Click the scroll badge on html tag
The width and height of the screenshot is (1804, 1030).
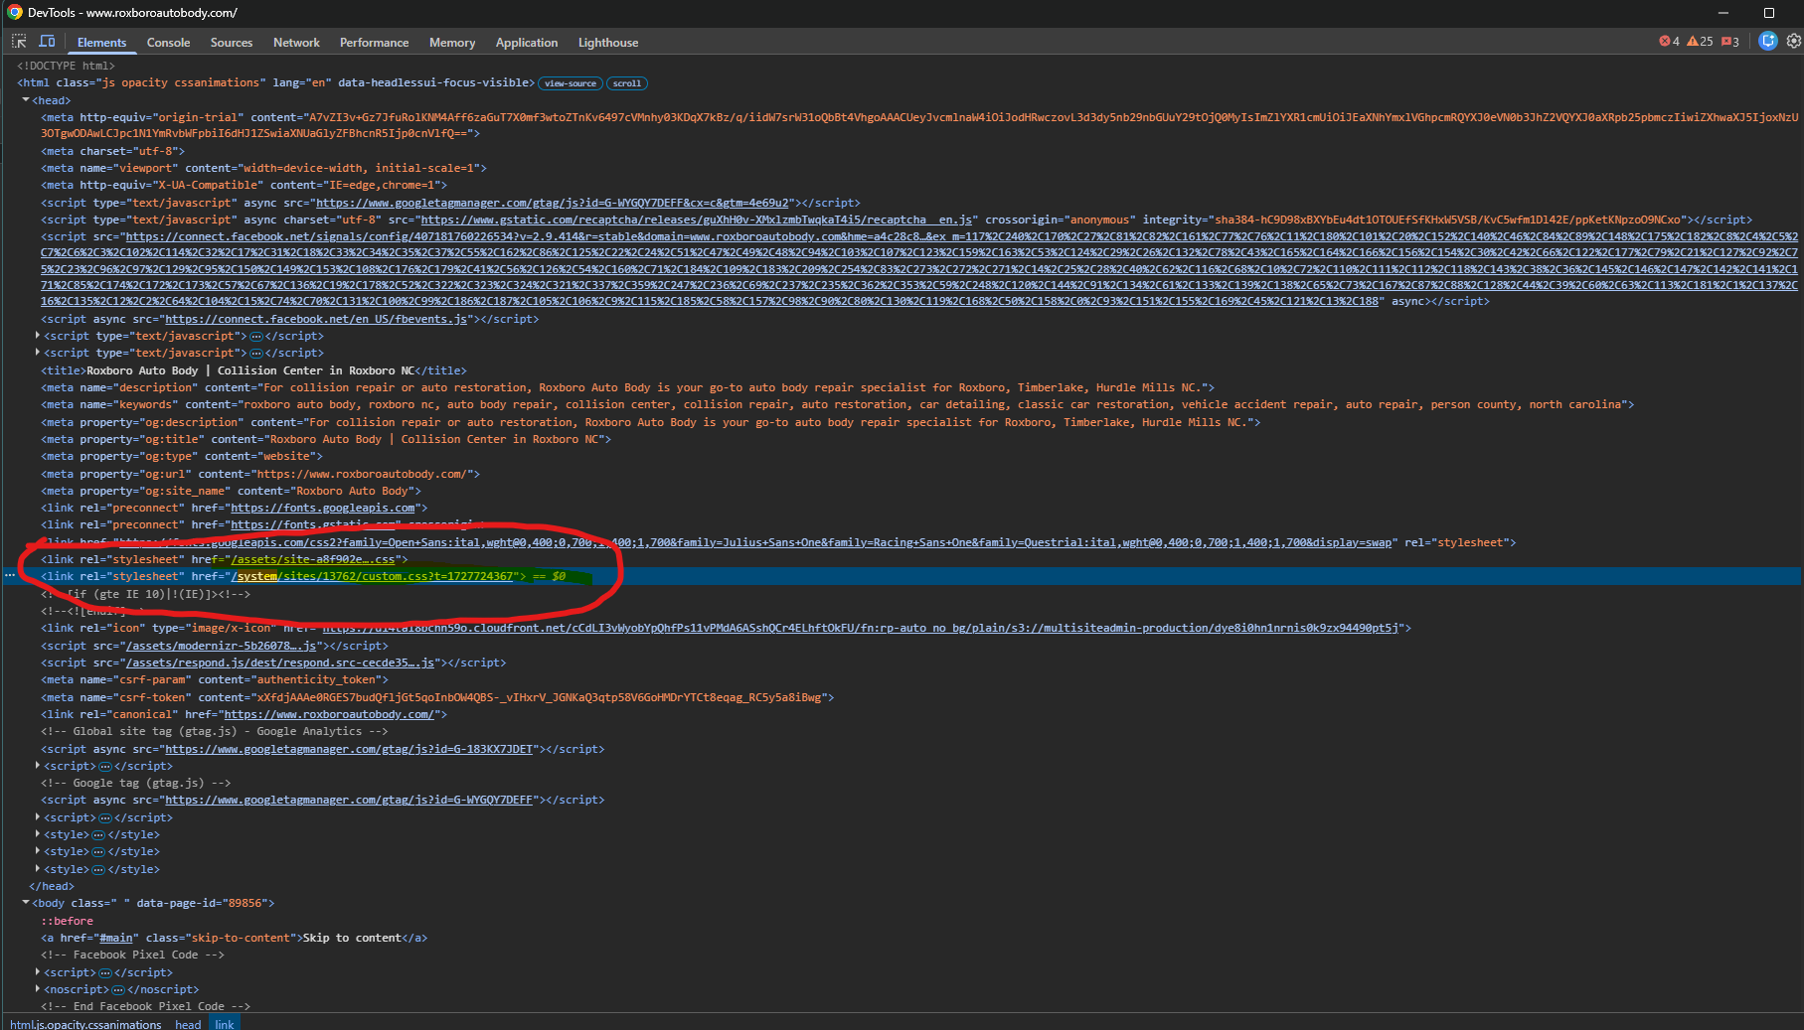tap(627, 83)
